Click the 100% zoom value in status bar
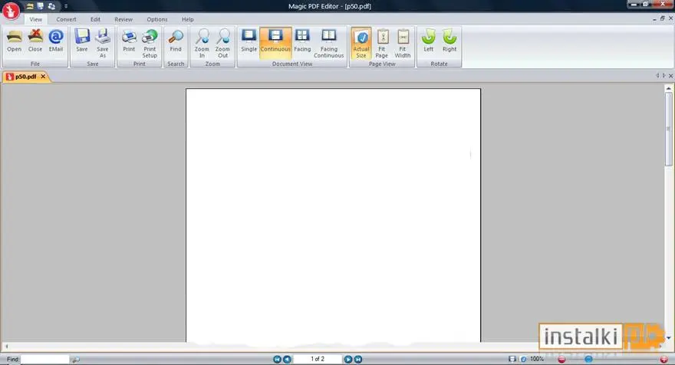Image resolution: width=675 pixels, height=365 pixels. (x=537, y=359)
